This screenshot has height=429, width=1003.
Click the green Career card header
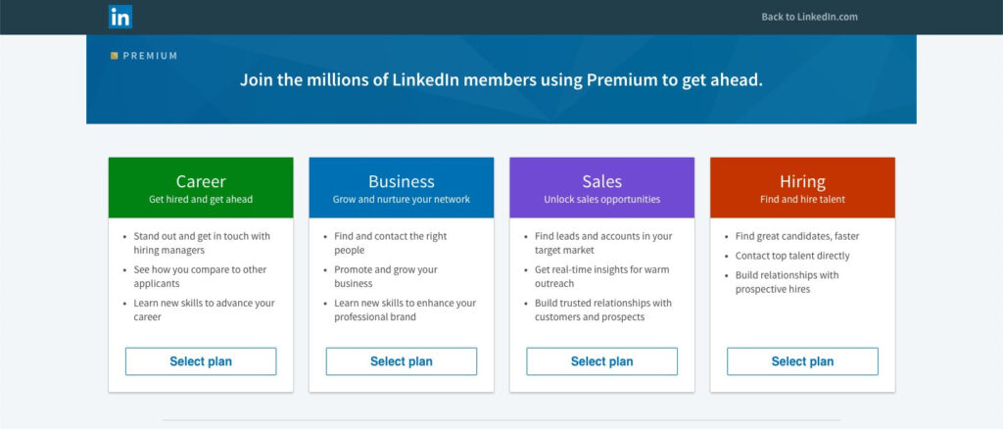201,187
